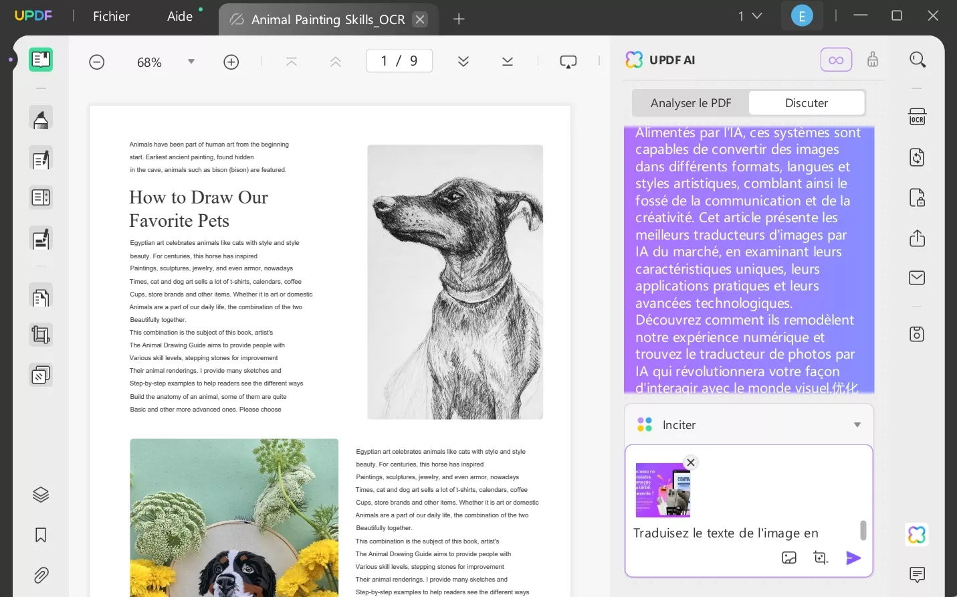Select the Crop Pages tool
Viewport: 957px width, 597px height.
tap(41, 335)
